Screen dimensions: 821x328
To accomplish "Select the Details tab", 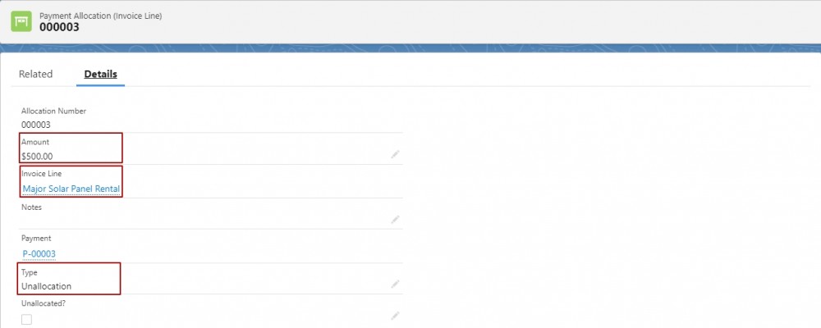I will (100, 75).
